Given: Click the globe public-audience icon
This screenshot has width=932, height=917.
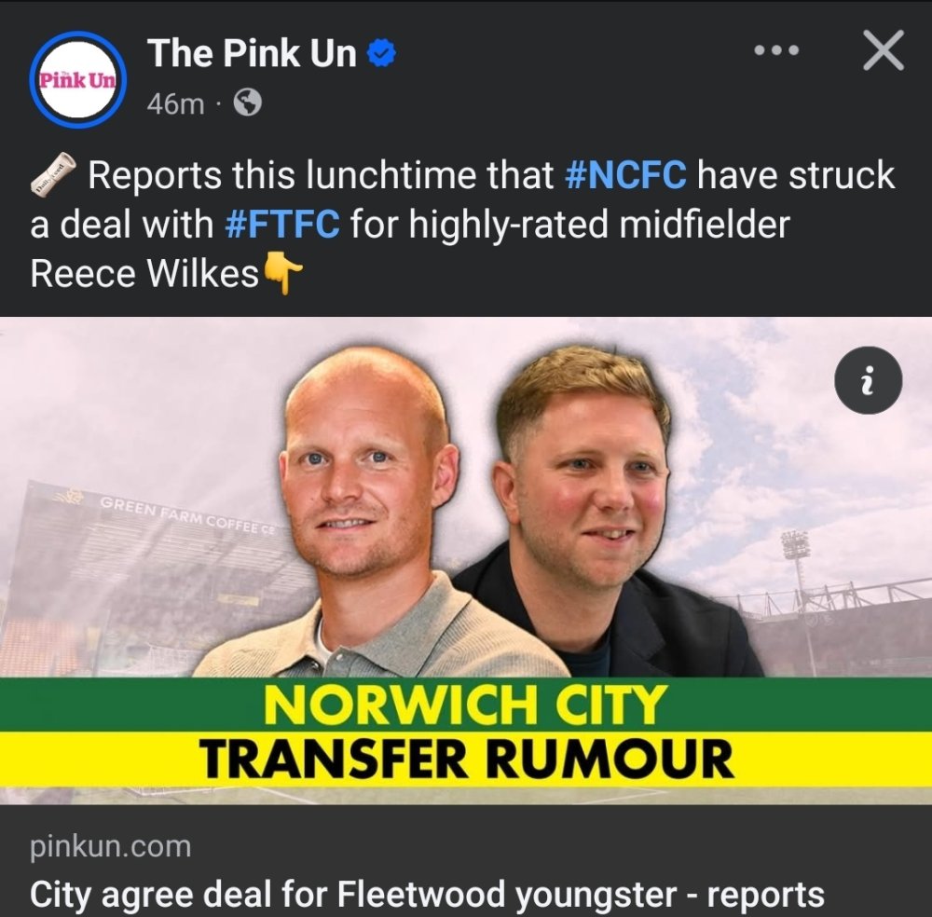Looking at the screenshot, I should (247, 103).
